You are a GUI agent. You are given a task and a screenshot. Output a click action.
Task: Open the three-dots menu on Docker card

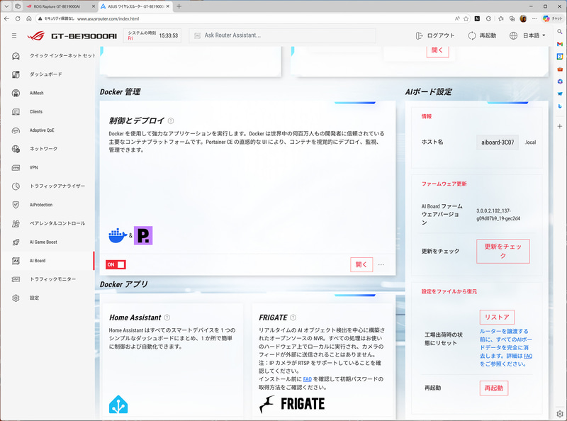[x=381, y=264]
